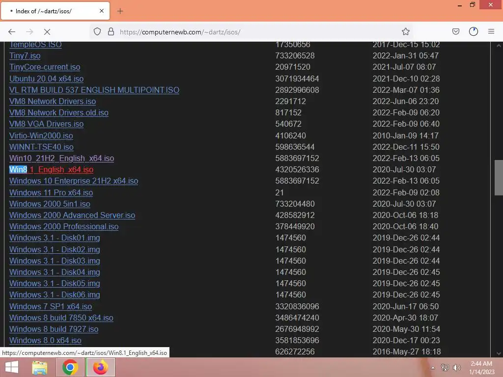Open Windows 8 build 7927.iso link
The image size is (503, 377).
coord(54,329)
